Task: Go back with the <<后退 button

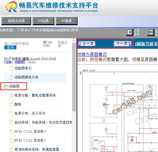Action: (43, 21)
